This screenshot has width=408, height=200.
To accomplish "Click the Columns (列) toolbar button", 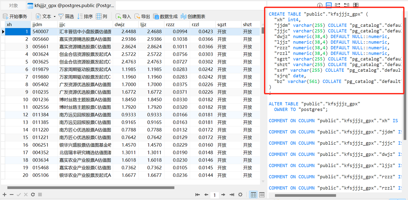I will pyautogui.click(x=101, y=16).
